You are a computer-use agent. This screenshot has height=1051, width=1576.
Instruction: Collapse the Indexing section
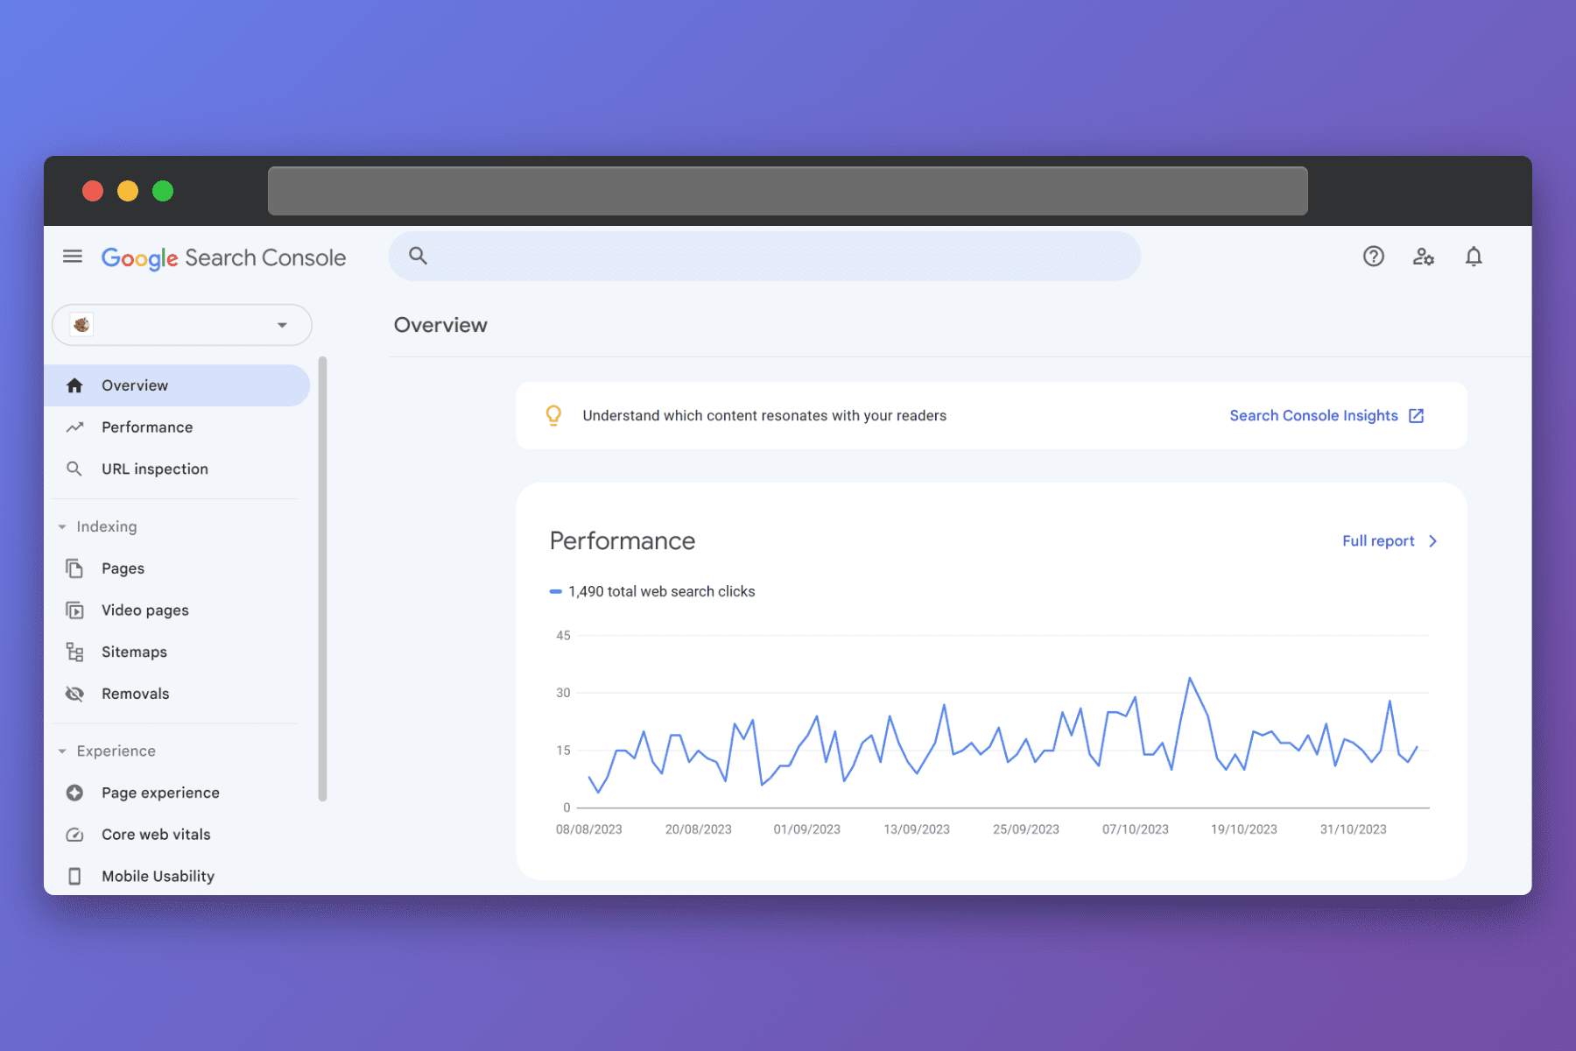coord(62,527)
